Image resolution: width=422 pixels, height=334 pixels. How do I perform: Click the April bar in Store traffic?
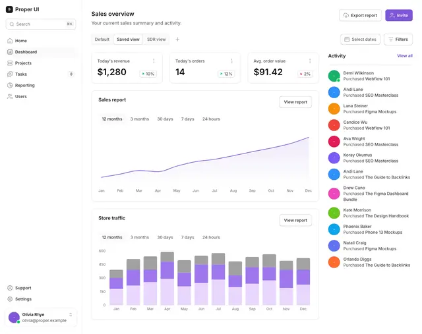[x=167, y=278]
